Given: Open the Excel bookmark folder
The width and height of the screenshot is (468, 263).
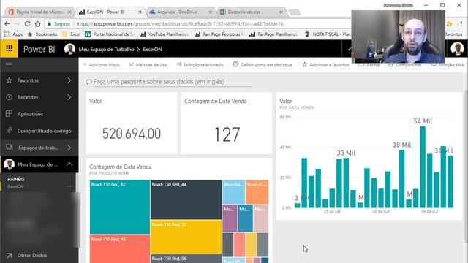Looking at the screenshot, I should pyautogui.click(x=72, y=34).
